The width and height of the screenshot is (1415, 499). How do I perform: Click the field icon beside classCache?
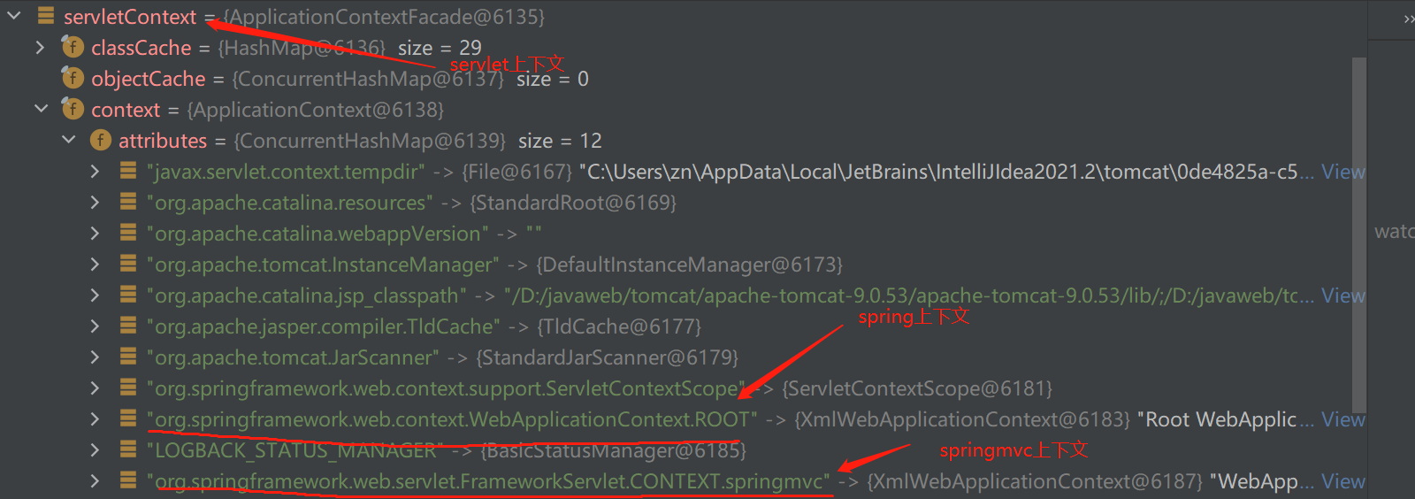[x=73, y=47]
